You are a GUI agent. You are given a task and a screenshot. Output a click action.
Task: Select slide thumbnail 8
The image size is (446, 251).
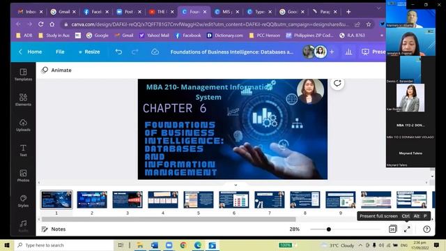click(305, 200)
